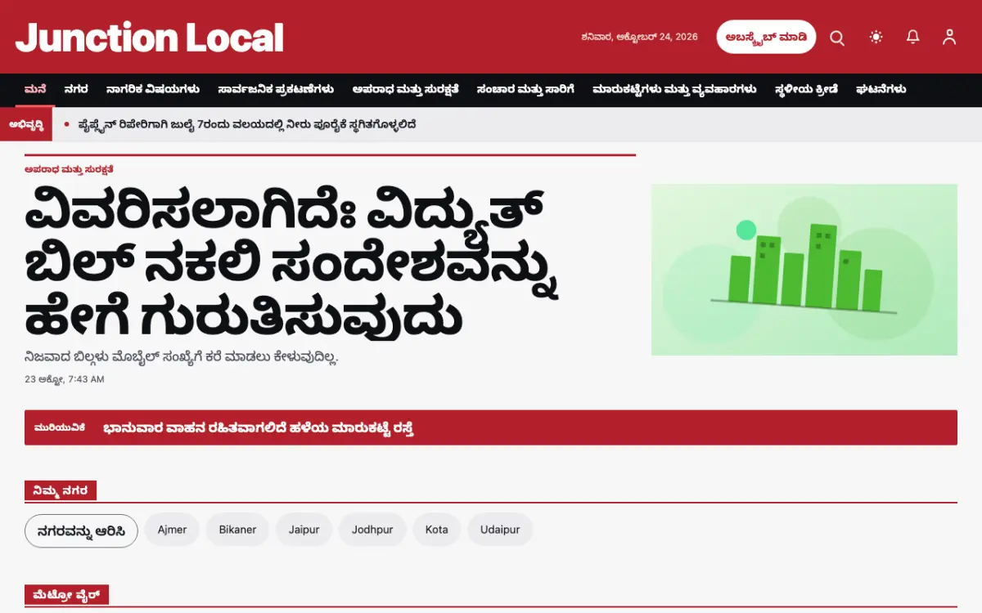
Task: Open the ನಗರ nav item
Action: coord(76,89)
